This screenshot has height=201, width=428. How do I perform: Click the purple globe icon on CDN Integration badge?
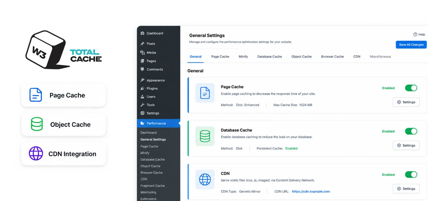(x=36, y=154)
